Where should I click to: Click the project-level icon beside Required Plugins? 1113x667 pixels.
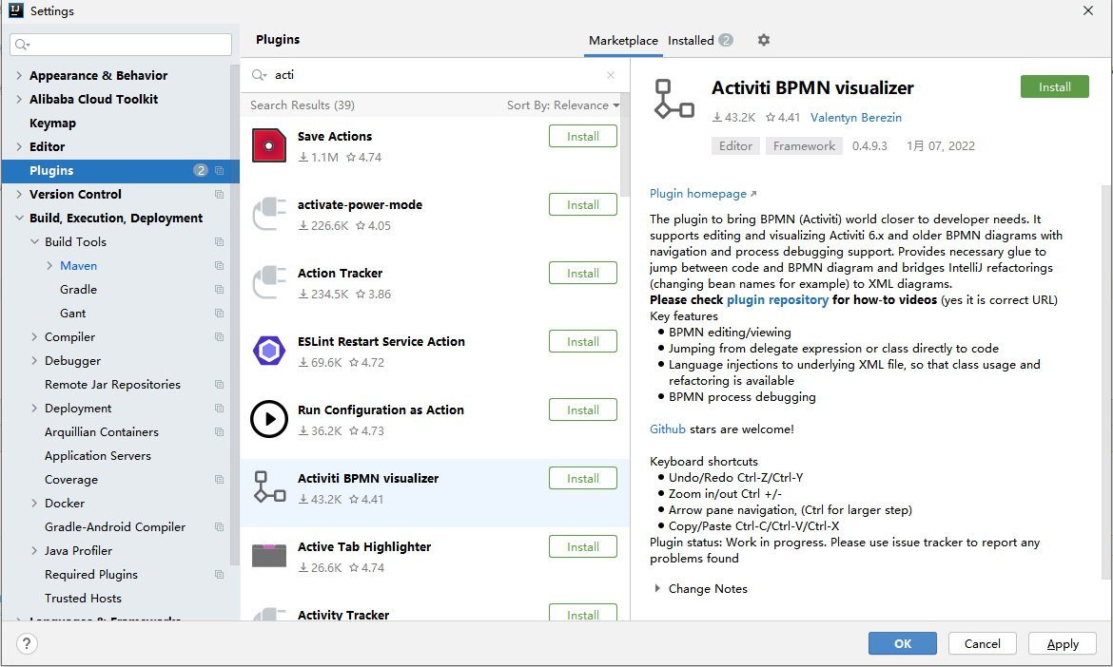pyautogui.click(x=220, y=574)
